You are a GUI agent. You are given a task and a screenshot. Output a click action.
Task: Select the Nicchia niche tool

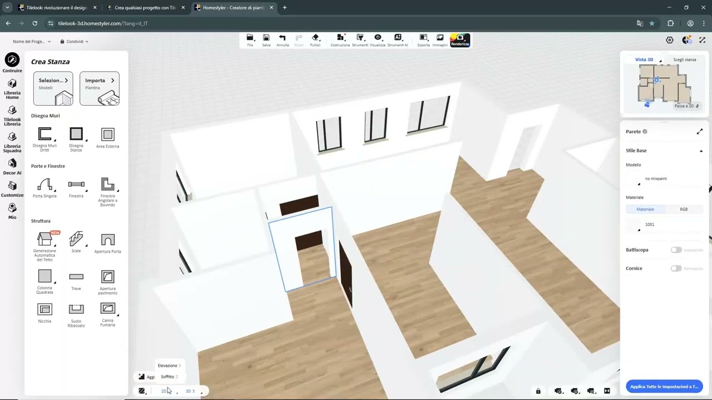44,313
